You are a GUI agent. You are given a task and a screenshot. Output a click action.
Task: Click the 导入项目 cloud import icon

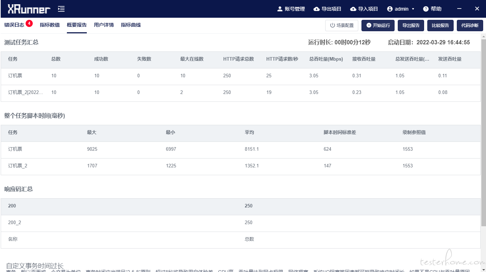coord(353,9)
